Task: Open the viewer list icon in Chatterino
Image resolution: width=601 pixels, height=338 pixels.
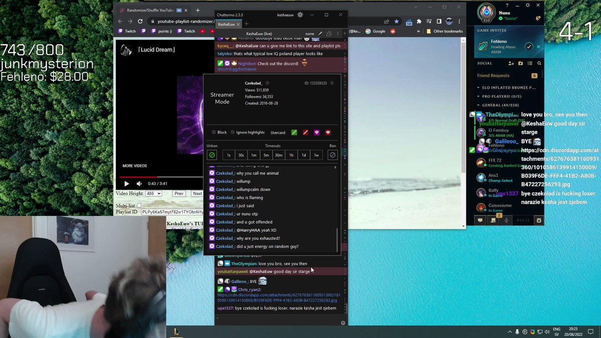Action: click(x=329, y=34)
